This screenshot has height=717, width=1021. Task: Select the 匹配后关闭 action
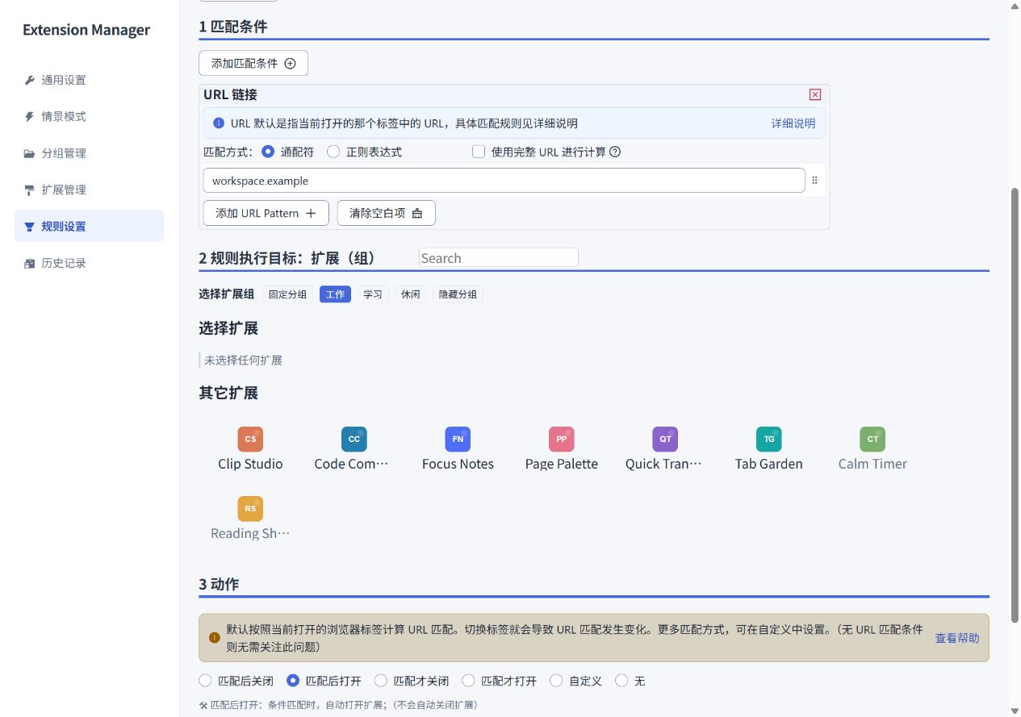tap(205, 681)
